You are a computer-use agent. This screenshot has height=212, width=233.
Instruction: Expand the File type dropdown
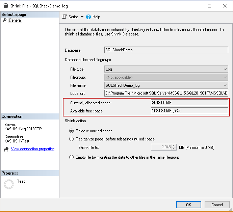coord(225,69)
